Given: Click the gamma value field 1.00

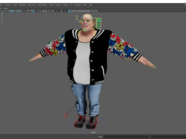Looking at the screenshot, I should 65,11.
